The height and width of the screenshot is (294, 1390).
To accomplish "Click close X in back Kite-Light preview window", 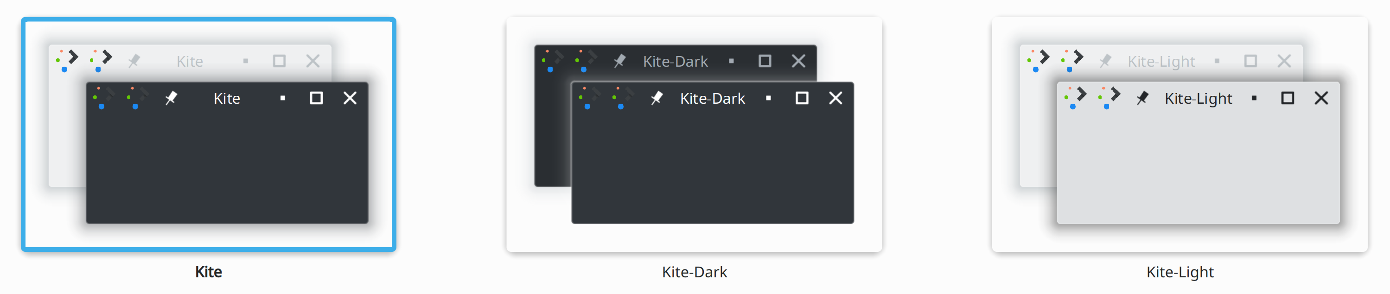I will tap(1284, 61).
